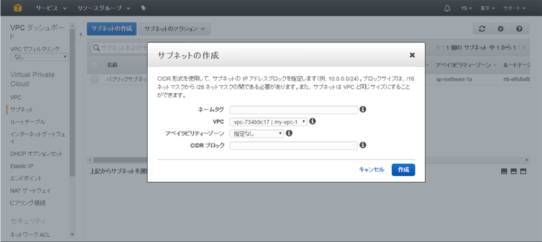Click info icon next to ネームタグ field

point(363,109)
